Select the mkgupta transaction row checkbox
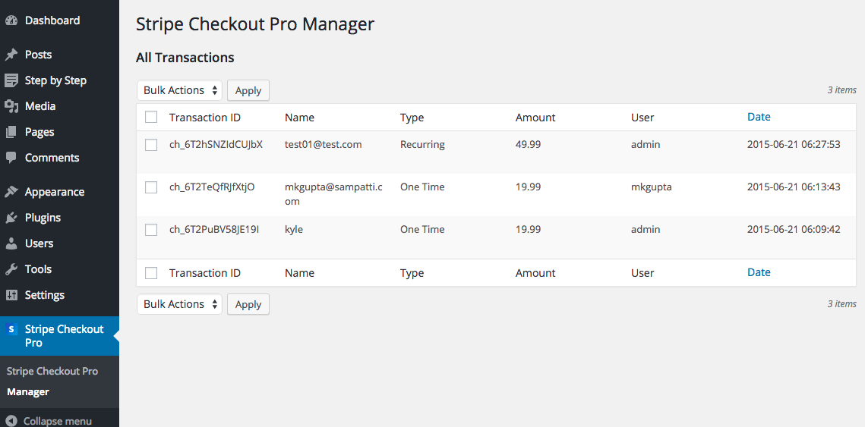The height and width of the screenshot is (427, 865). pos(151,187)
